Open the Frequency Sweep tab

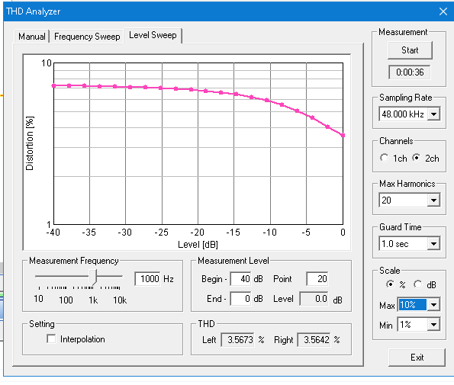pos(87,37)
